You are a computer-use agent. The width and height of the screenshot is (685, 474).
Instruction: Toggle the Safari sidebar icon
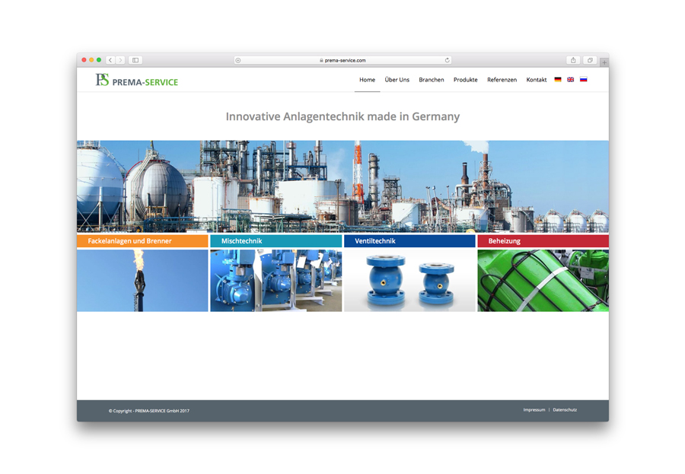point(135,60)
